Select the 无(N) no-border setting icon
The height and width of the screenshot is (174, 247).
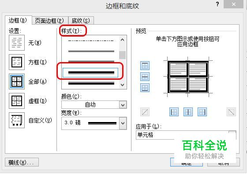tap(17, 43)
